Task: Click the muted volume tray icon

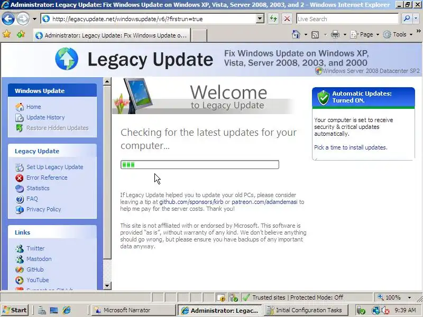Action: pyautogui.click(x=386, y=311)
